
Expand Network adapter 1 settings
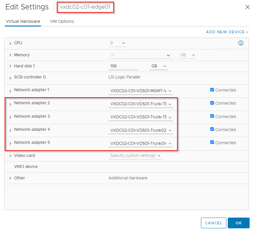coord(10,91)
